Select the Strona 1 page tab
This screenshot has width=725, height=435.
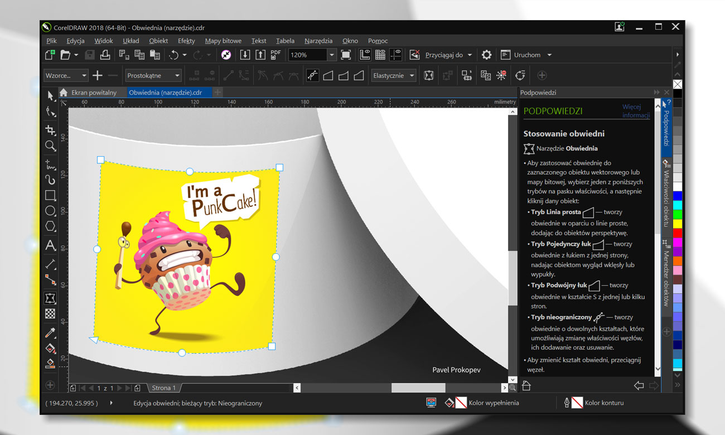[164, 388]
